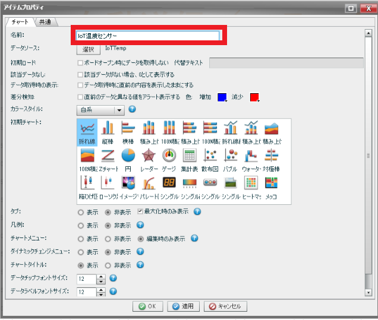Click the 選択 data source button

click(x=88, y=50)
